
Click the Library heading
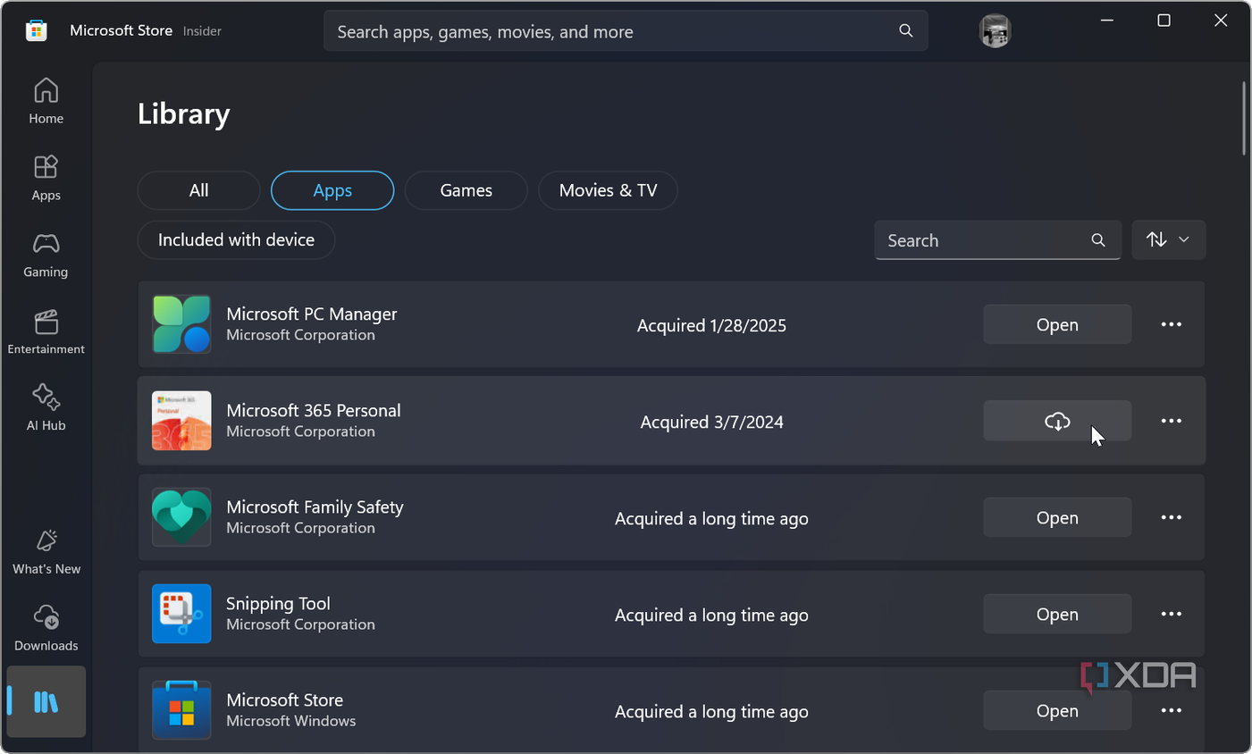[x=183, y=113]
